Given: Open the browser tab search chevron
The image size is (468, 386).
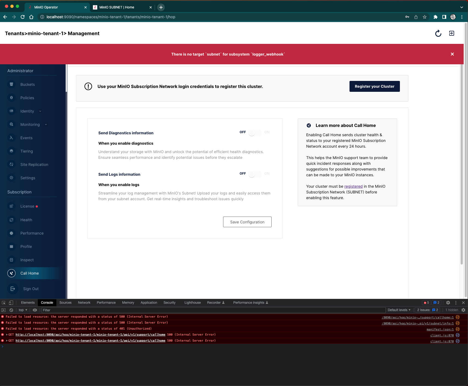Looking at the screenshot, I should click(x=462, y=7).
